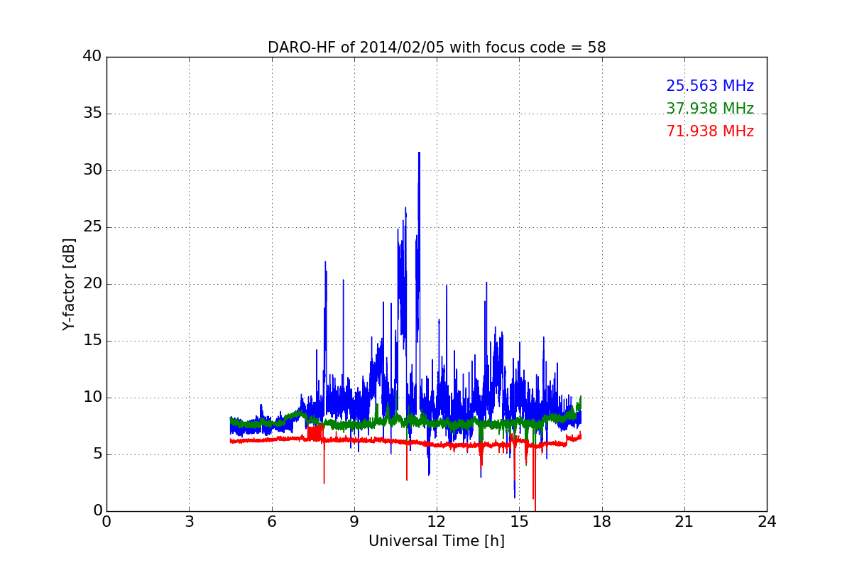
Task: Click the 'Y-factor [dB]' axis label
Action: 69,284
